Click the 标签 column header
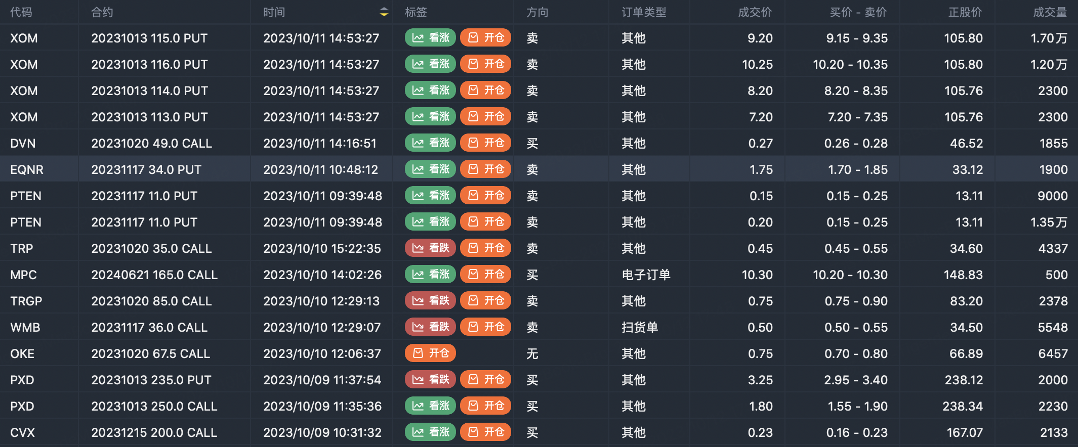Screen dimensions: 1078x447 [x=416, y=12]
